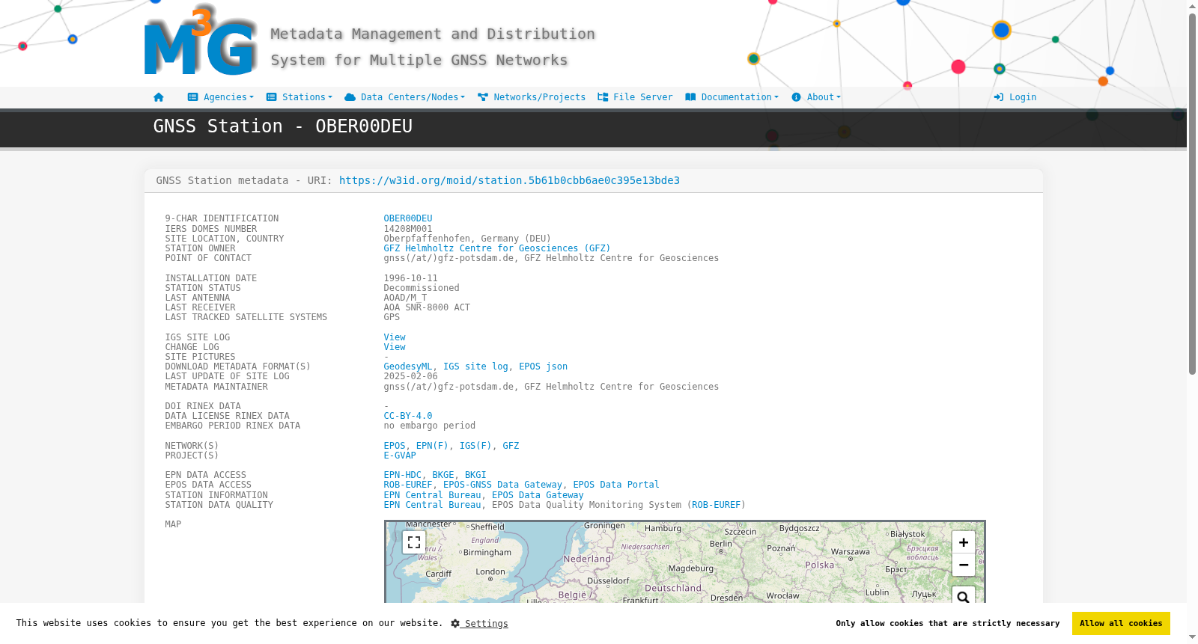
Task: Open ROB-EUREF EPOS data access link
Action: [x=408, y=485]
